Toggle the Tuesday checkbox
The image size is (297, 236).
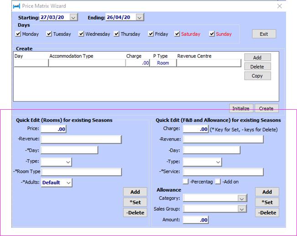tap(49, 34)
